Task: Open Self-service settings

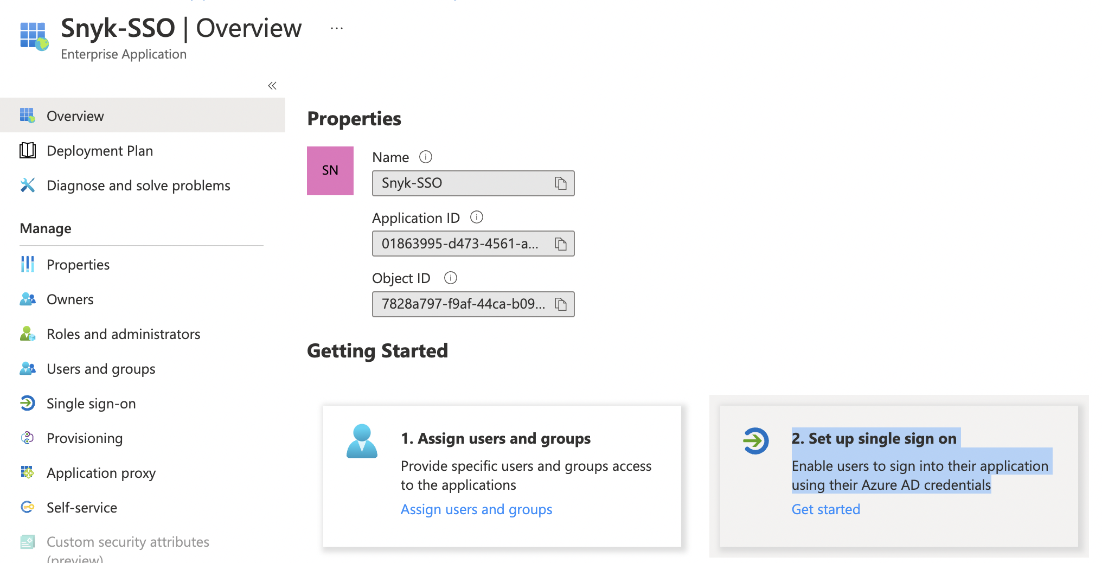Action: (x=82, y=507)
